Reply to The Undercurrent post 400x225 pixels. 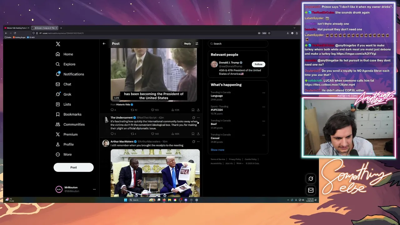pos(113,134)
